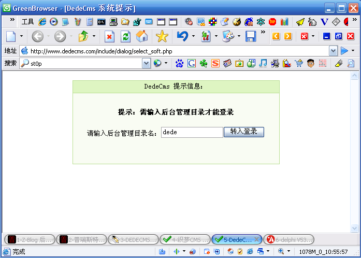
Task: Create a new blank page
Action: [x=11, y=36]
